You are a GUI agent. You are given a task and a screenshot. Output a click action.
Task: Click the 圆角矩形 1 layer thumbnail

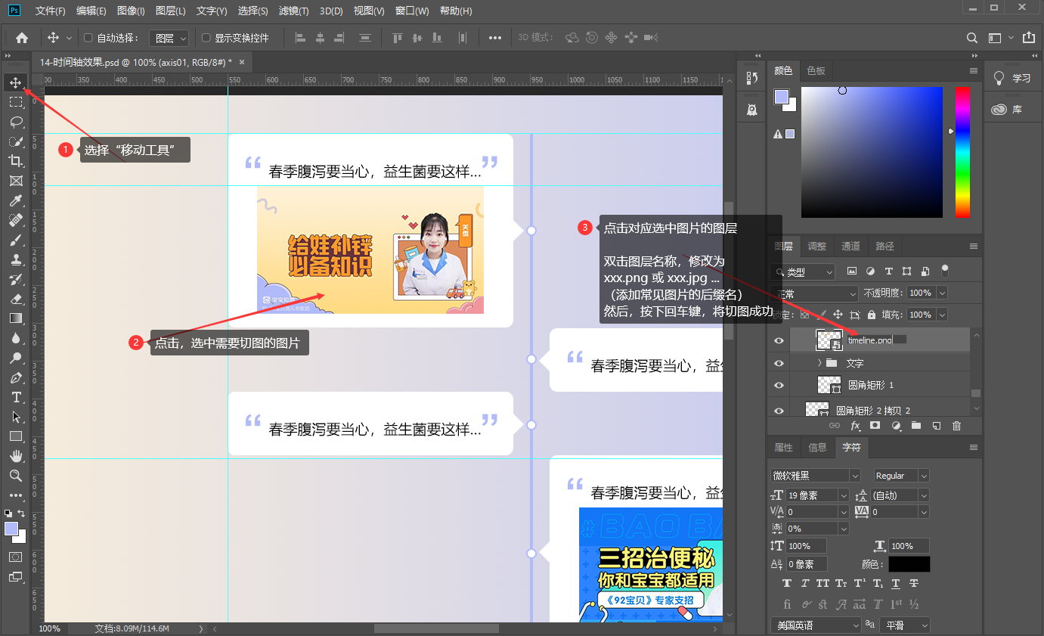click(x=829, y=385)
